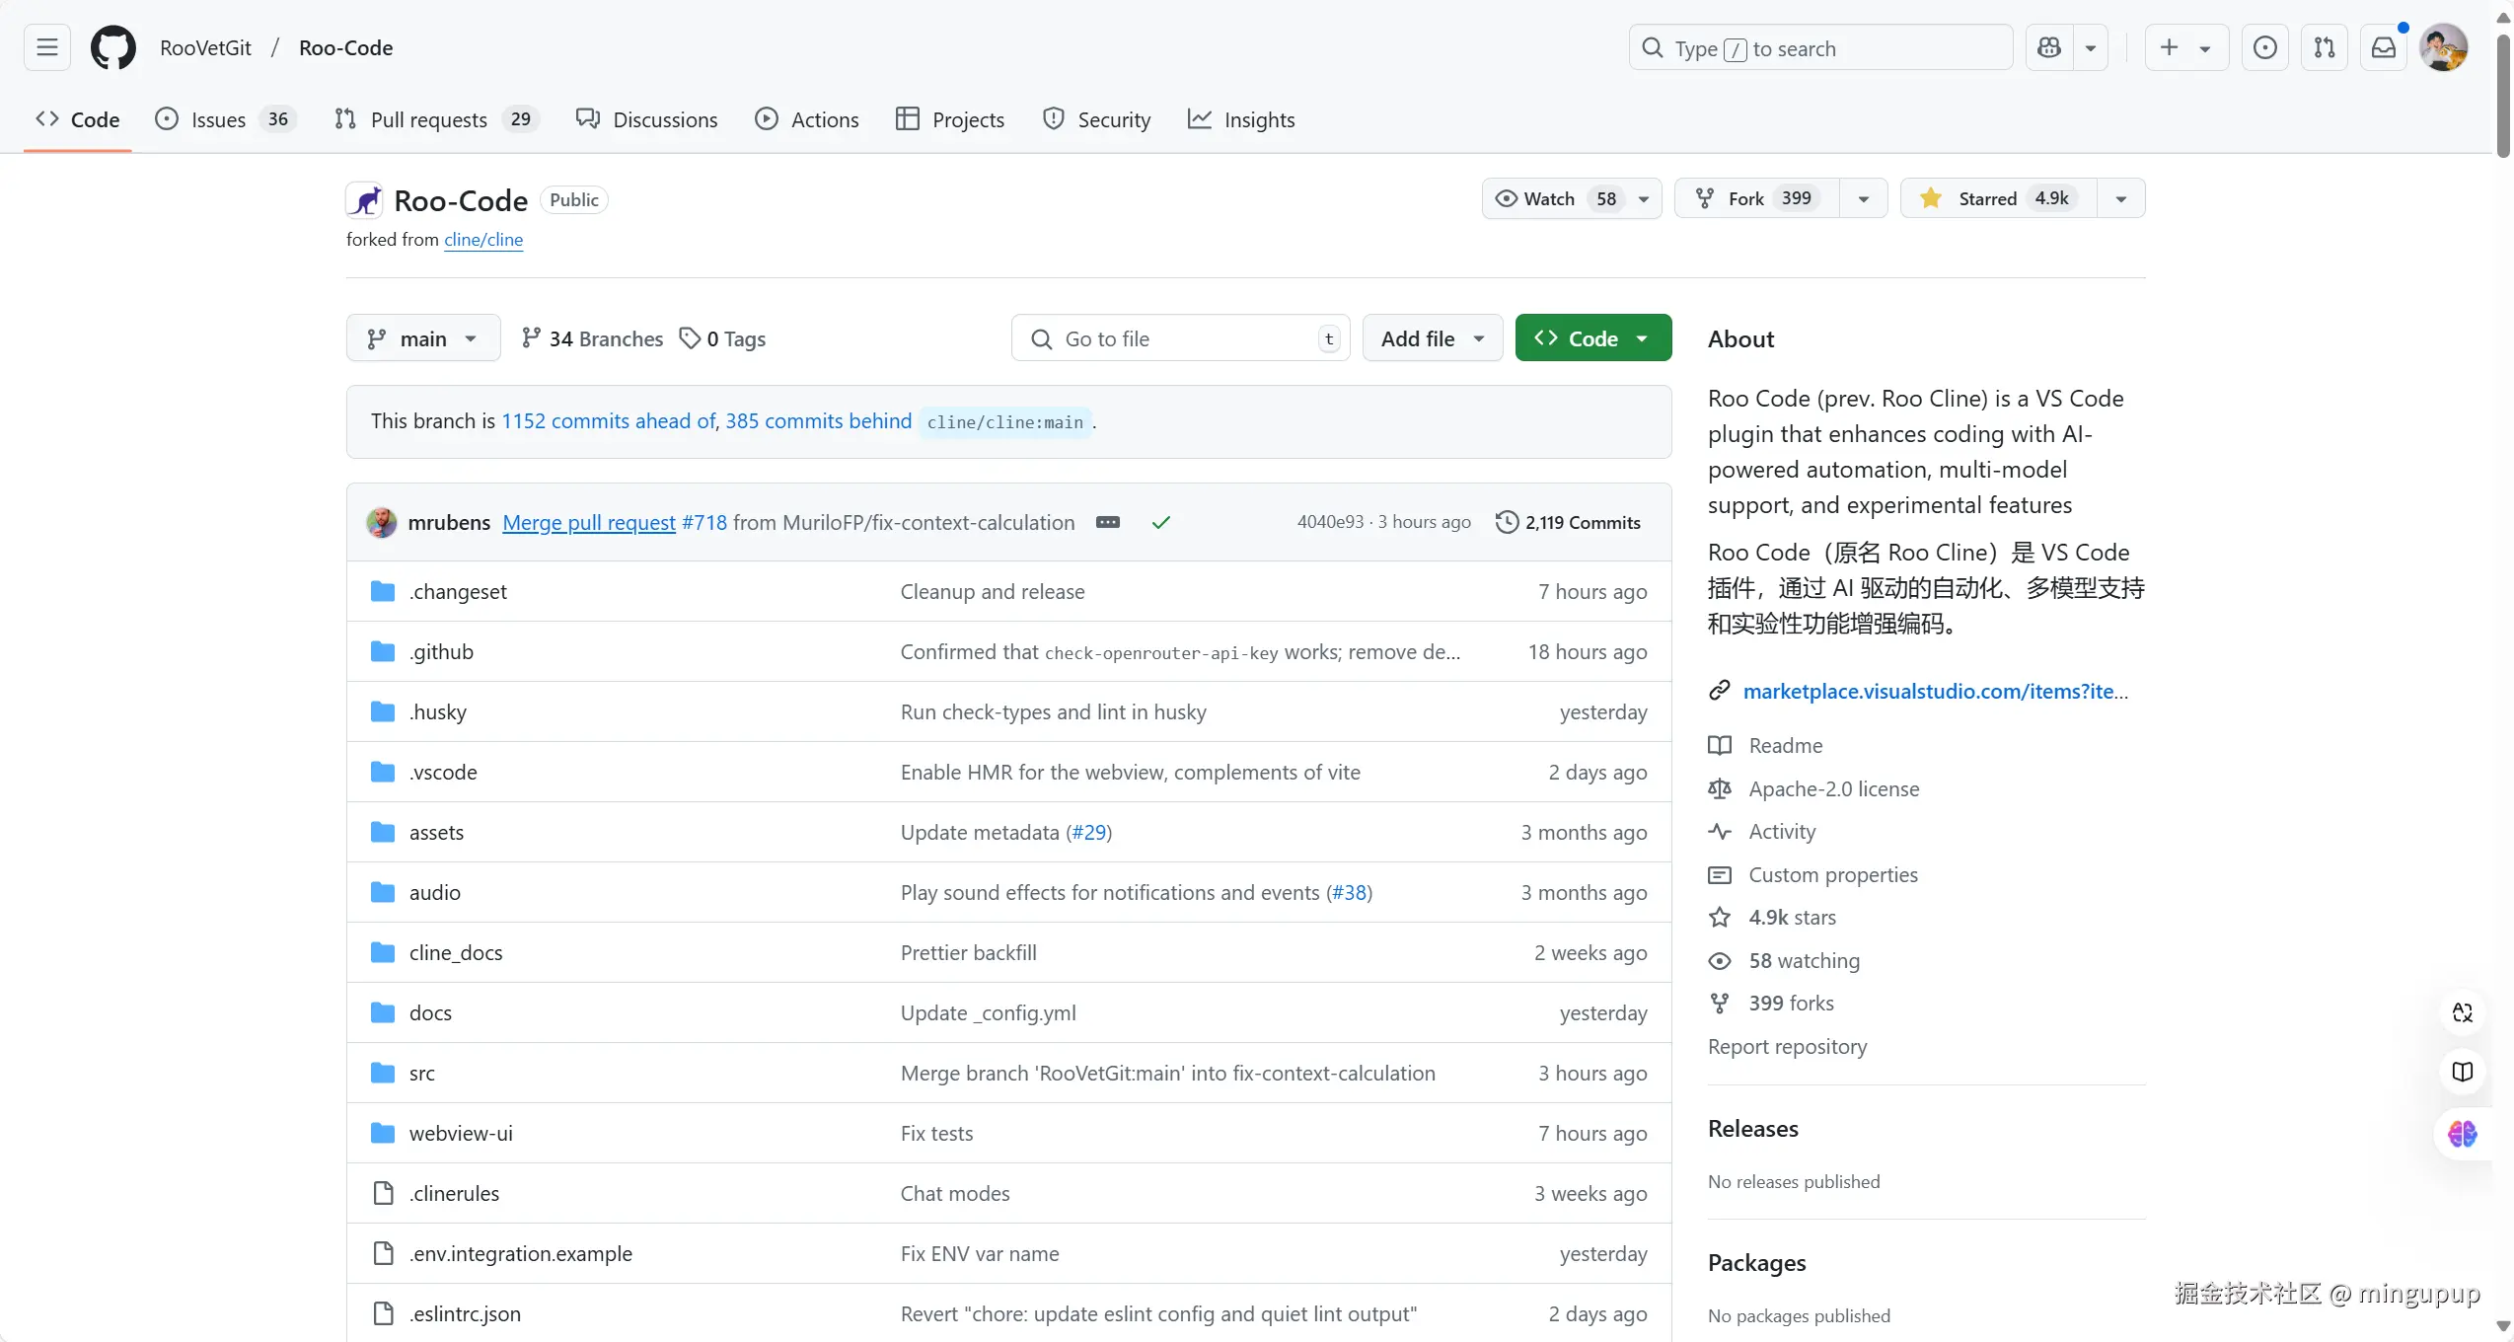Open the notifications inbox icon

(x=2384, y=47)
